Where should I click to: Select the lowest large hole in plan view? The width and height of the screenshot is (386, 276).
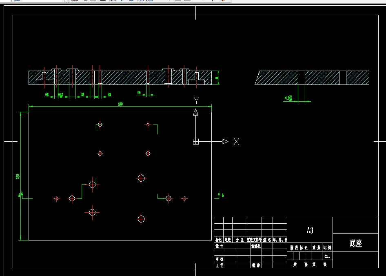tap(141, 218)
